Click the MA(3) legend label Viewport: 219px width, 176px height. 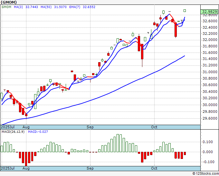click(x=18, y=7)
